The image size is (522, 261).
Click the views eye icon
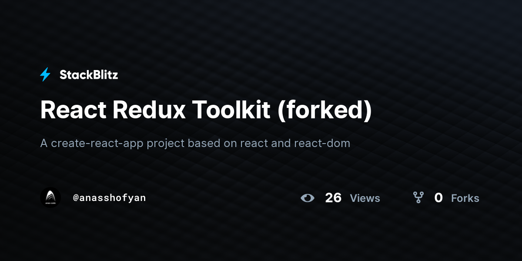(308, 198)
